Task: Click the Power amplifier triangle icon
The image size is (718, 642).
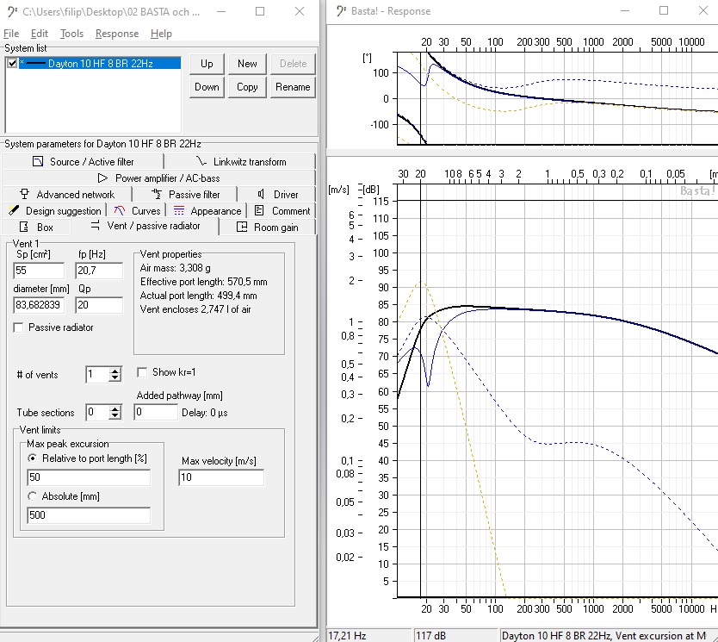Action: point(103,178)
